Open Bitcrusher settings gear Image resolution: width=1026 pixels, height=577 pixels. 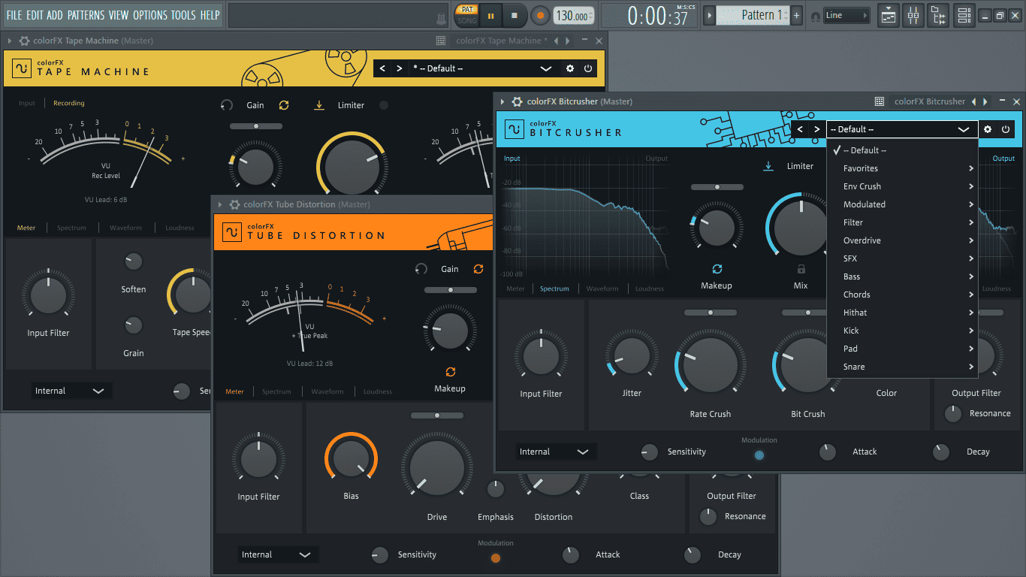988,129
